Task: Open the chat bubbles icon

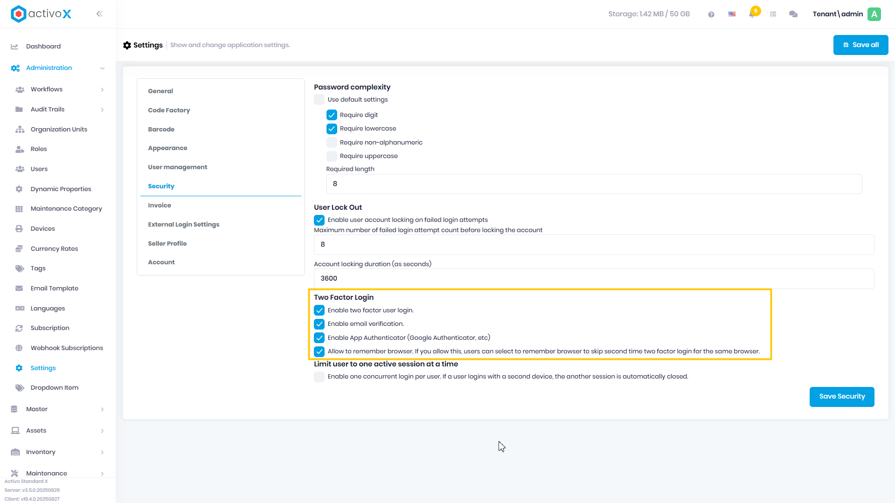Action: pos(793,14)
